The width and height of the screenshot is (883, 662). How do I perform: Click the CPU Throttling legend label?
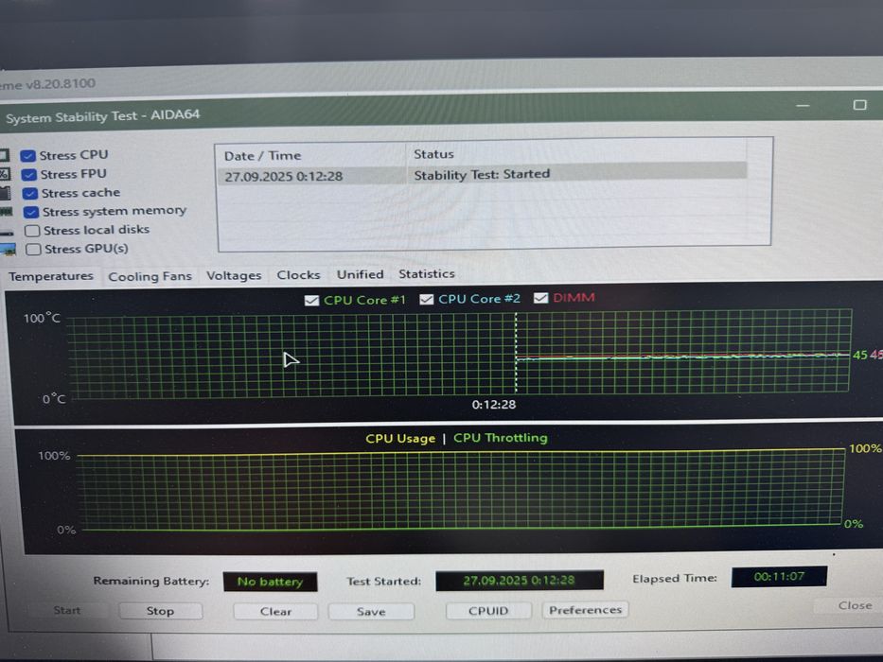[501, 438]
